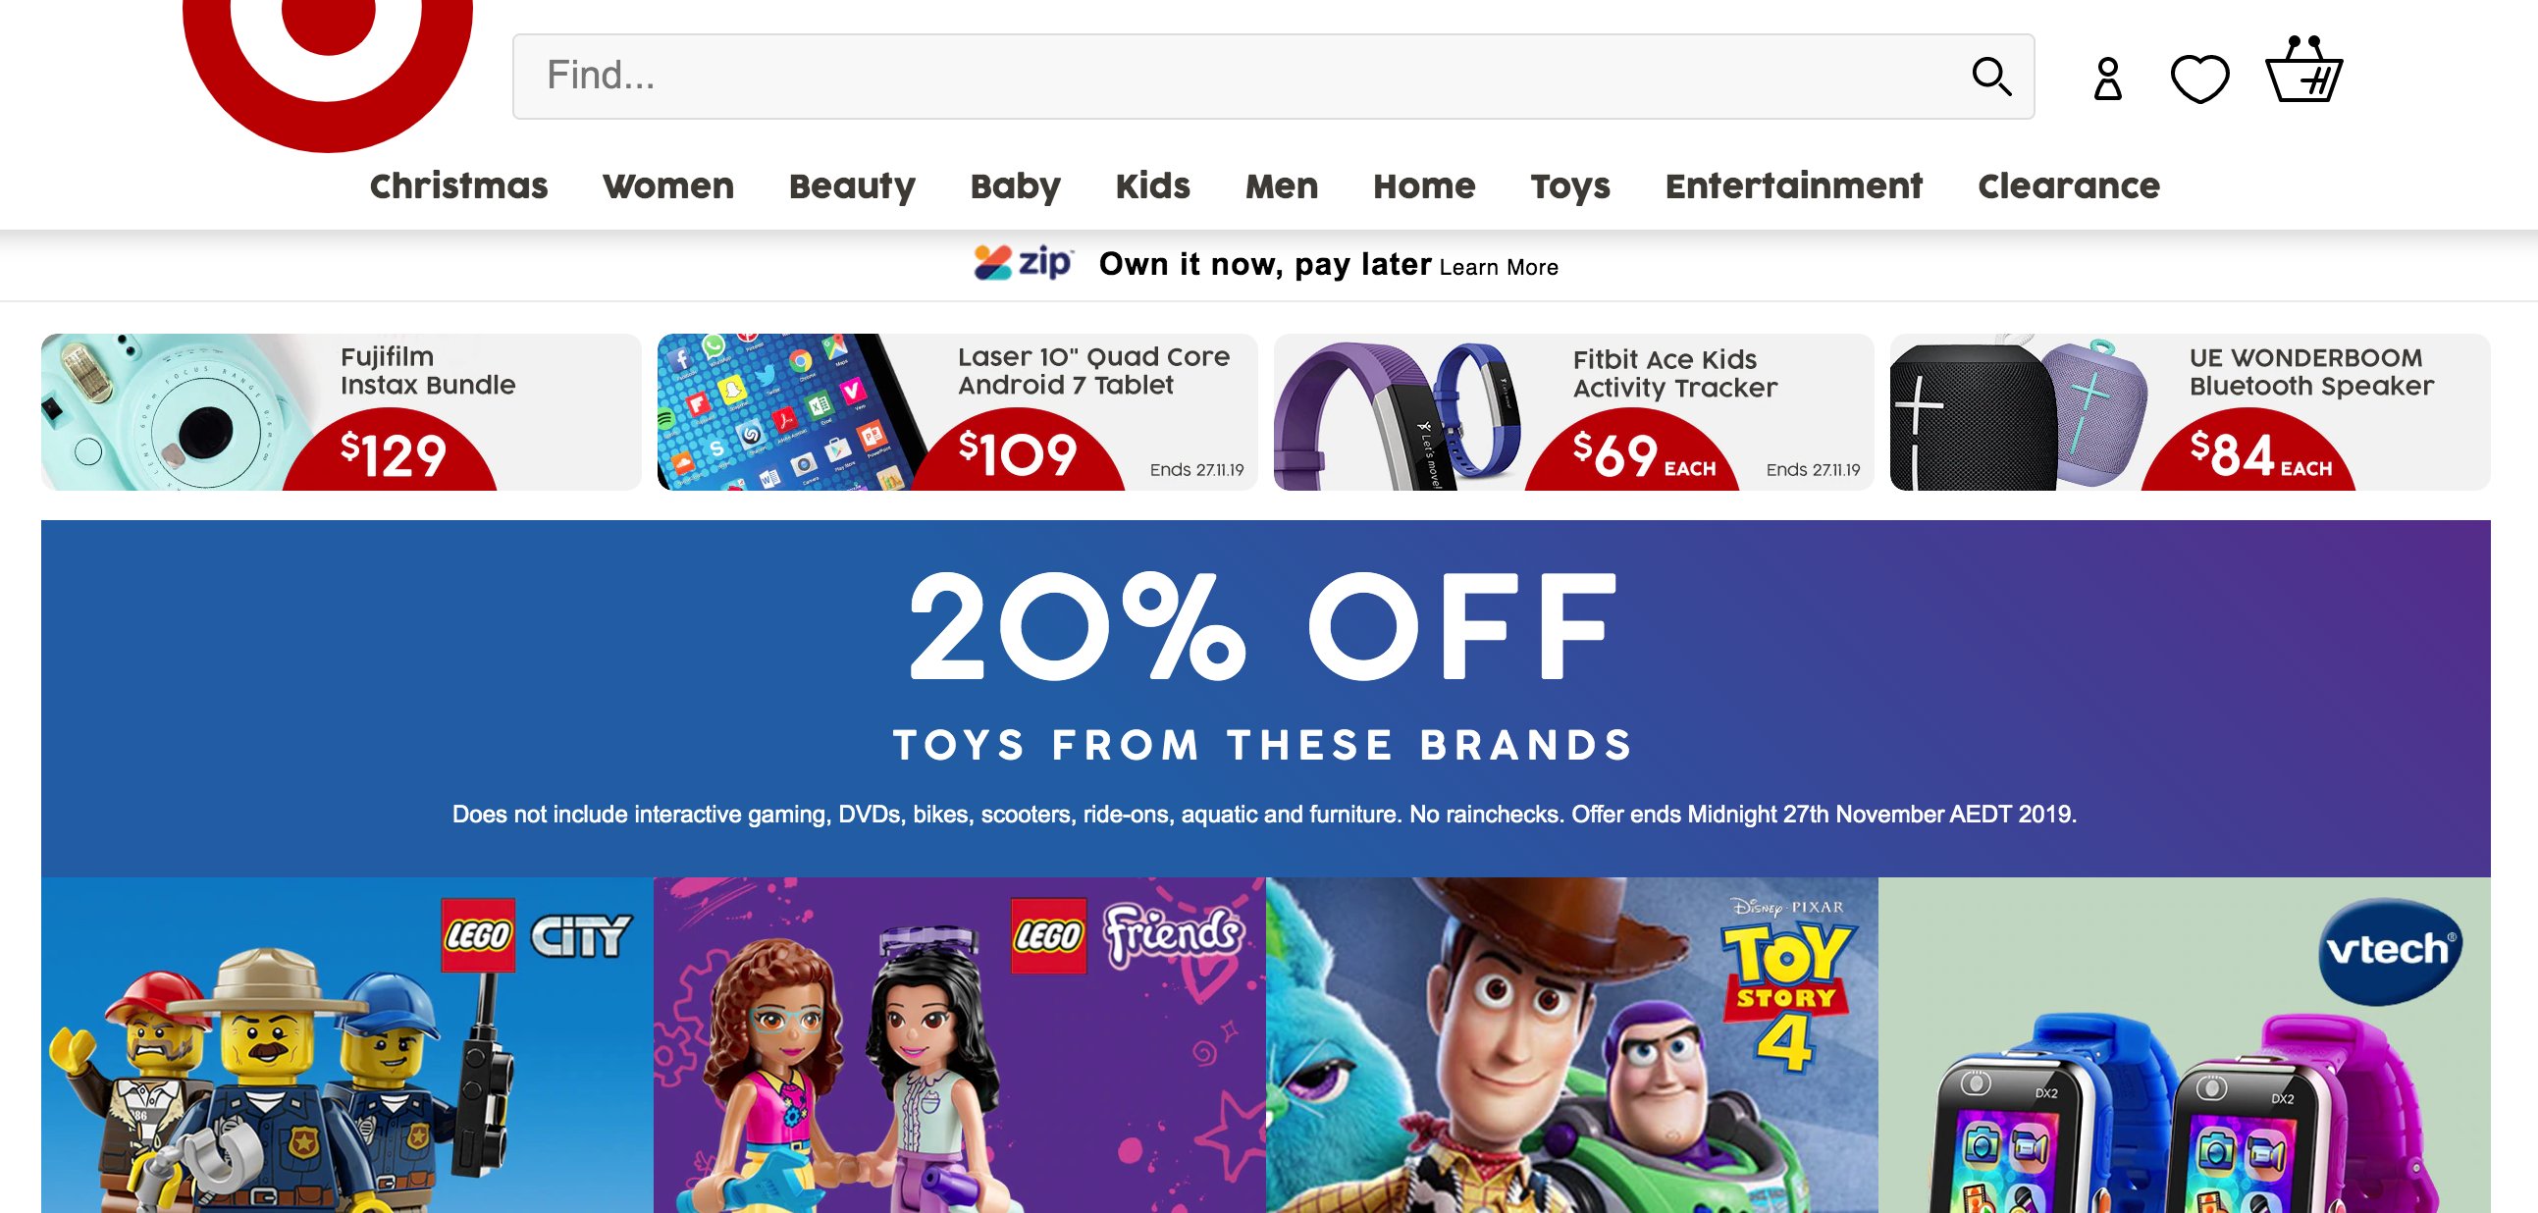Open the Women category menu
The width and height of the screenshot is (2538, 1213).
[668, 186]
